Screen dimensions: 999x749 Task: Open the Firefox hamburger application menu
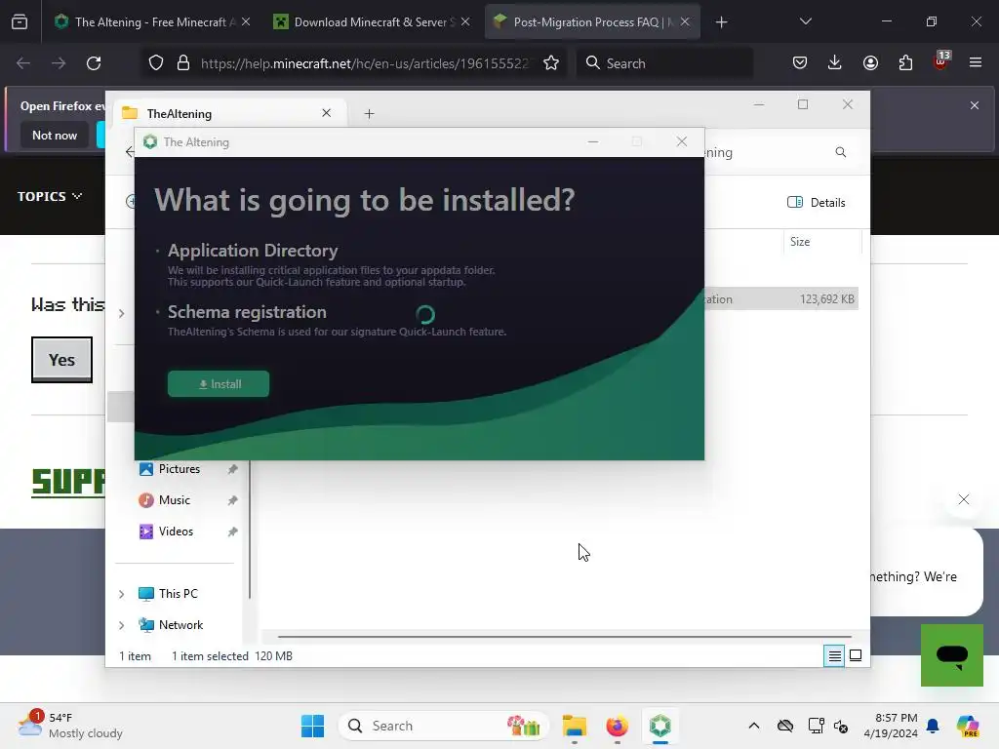point(976,62)
